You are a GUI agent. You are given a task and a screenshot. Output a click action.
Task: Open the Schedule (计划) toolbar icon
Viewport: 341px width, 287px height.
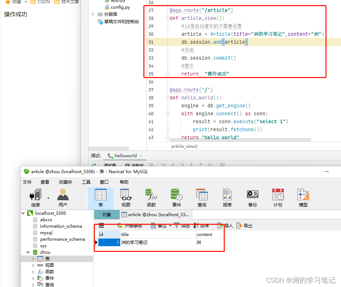(x=278, y=198)
